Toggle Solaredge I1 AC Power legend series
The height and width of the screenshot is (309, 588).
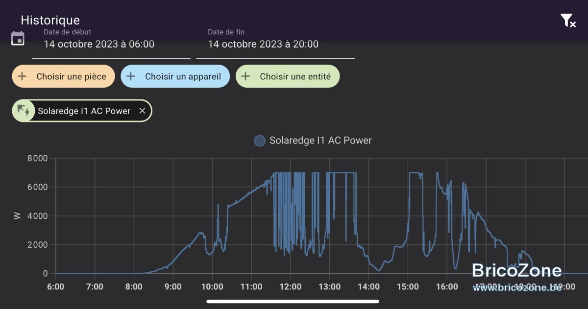click(x=313, y=141)
